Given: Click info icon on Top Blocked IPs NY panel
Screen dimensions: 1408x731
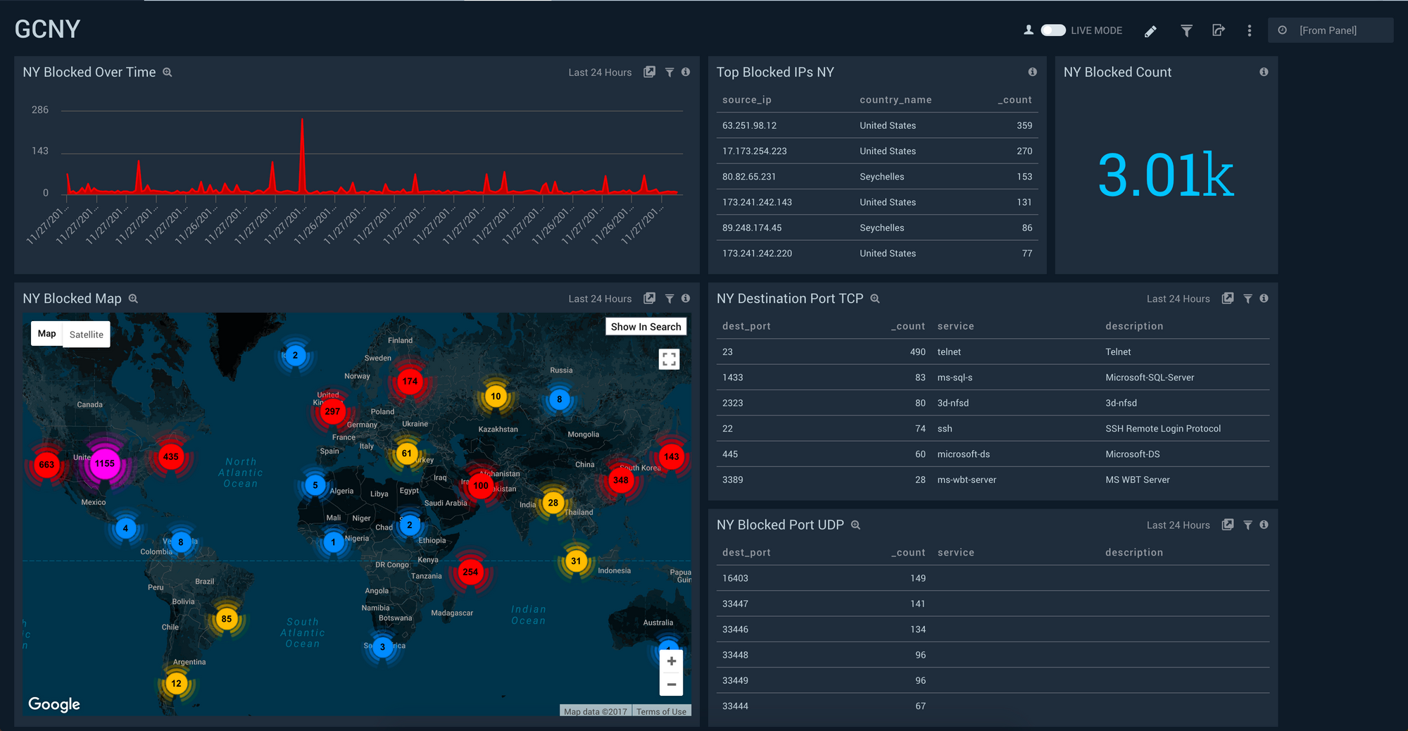Looking at the screenshot, I should coord(1032,72).
